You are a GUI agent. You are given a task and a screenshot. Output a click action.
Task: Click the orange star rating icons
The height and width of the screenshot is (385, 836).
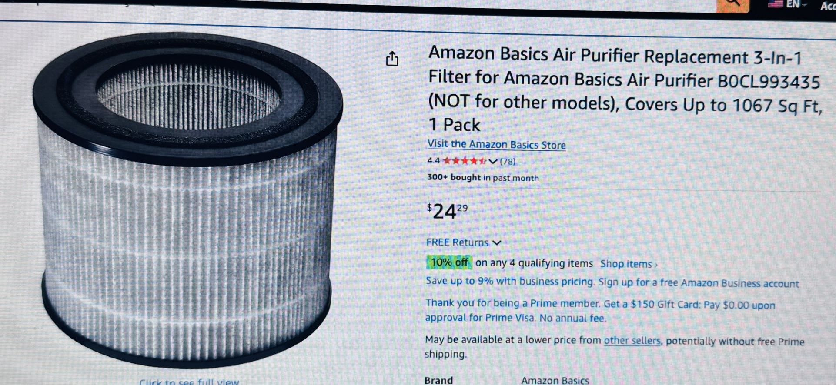coord(465,161)
